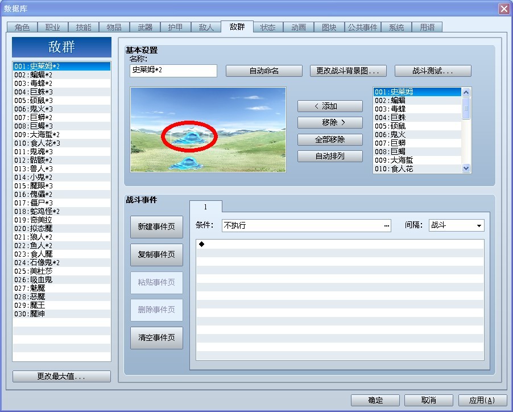Select enemy 002:蝙蝠 in the right-hand list
Image resolution: width=513 pixels, height=412 pixels.
417,101
